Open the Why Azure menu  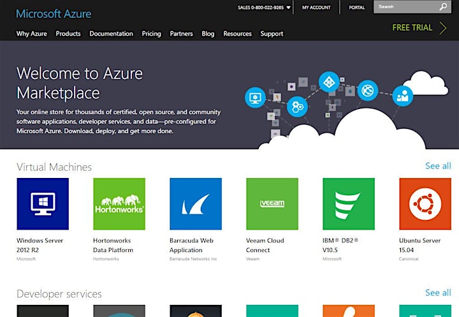point(32,34)
